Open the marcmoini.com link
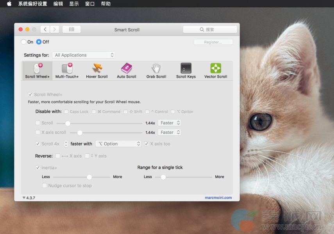The height and width of the screenshot is (234, 334). point(218,198)
